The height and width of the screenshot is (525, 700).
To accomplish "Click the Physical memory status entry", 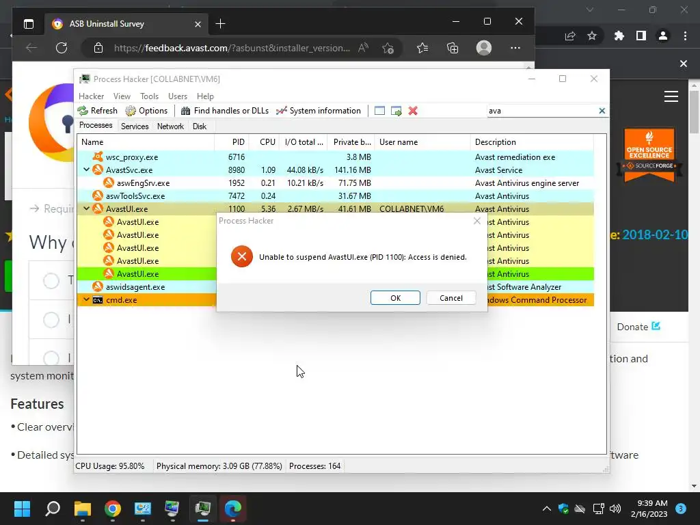I will (219, 466).
